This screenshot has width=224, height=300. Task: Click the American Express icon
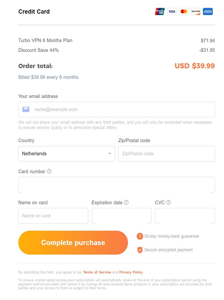(x=208, y=12)
